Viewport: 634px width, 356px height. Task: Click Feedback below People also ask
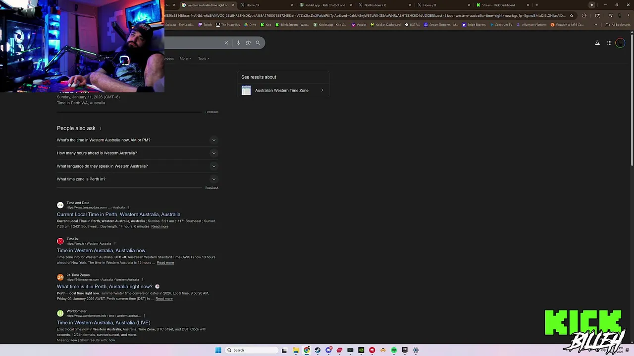pos(211,187)
